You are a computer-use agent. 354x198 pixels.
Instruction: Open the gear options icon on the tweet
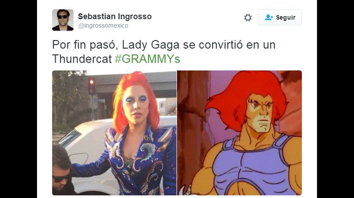248,18
